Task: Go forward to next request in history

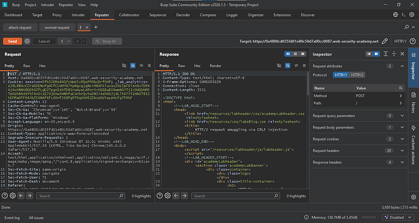Action: (77, 41)
